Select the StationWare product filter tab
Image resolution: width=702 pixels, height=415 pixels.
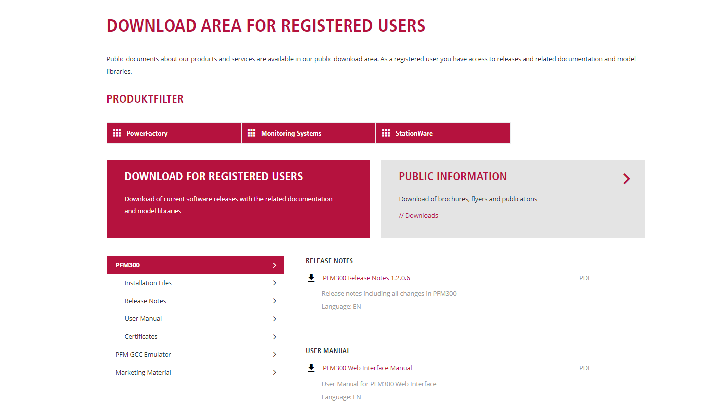[x=443, y=133]
